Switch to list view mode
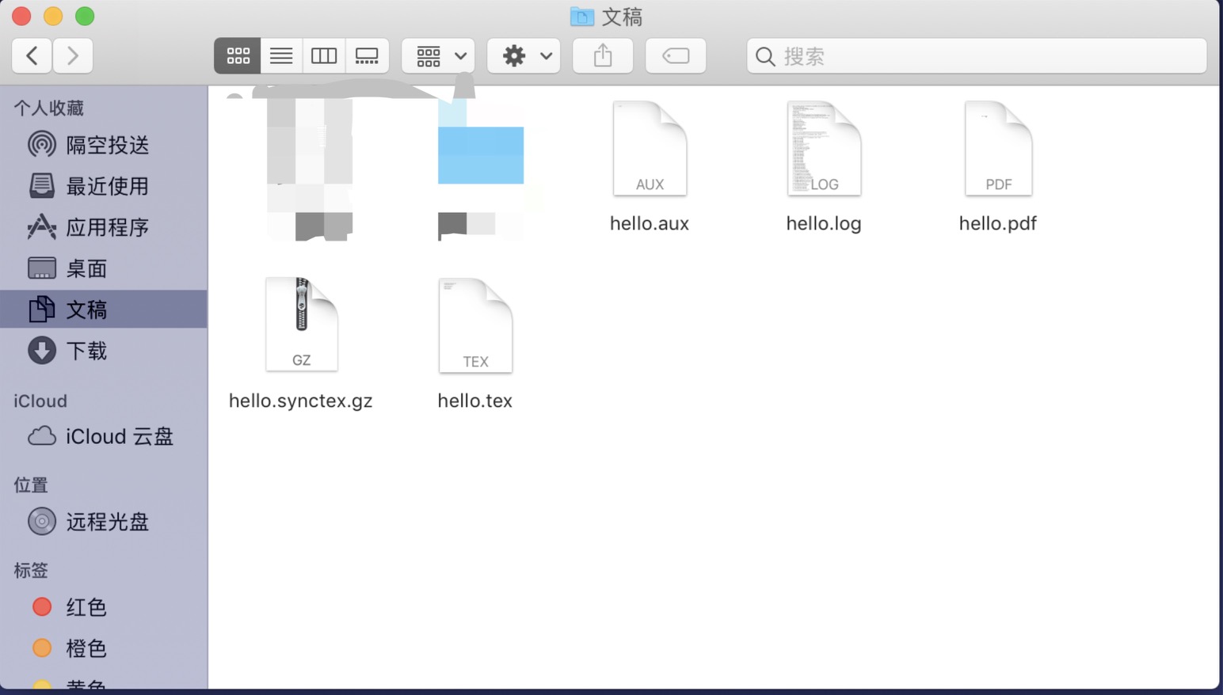This screenshot has width=1223, height=695. 280,55
